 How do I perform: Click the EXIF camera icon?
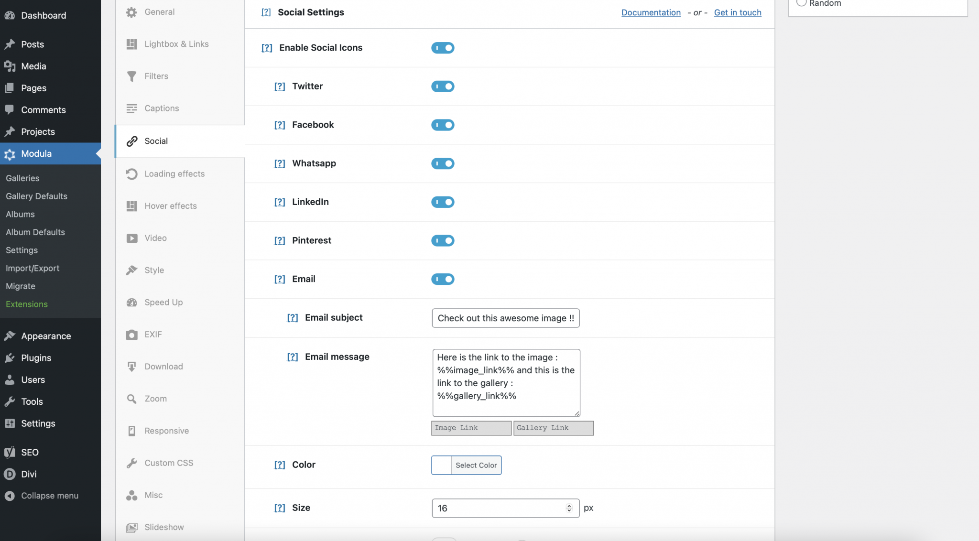[131, 335]
